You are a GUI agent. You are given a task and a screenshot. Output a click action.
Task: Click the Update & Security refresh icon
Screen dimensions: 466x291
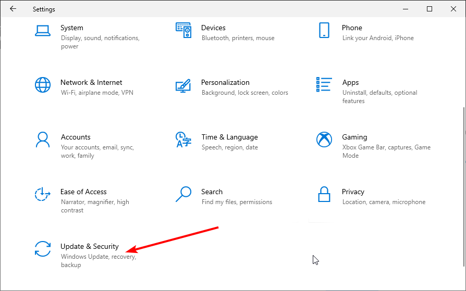tap(43, 249)
